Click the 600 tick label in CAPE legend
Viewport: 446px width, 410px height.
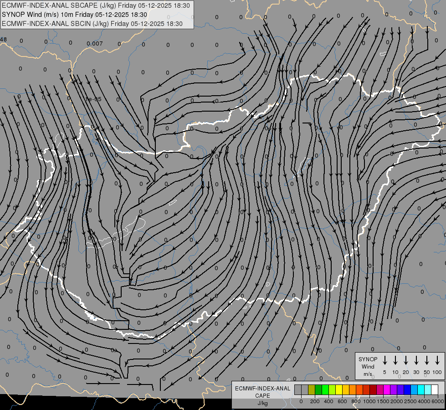pyautogui.click(x=342, y=401)
